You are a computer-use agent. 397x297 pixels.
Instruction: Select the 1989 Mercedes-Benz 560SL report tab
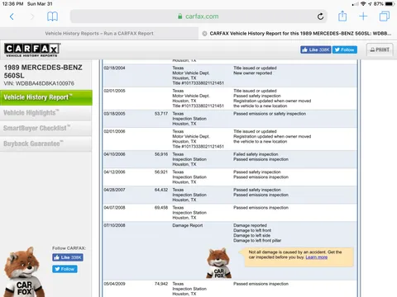coord(300,33)
